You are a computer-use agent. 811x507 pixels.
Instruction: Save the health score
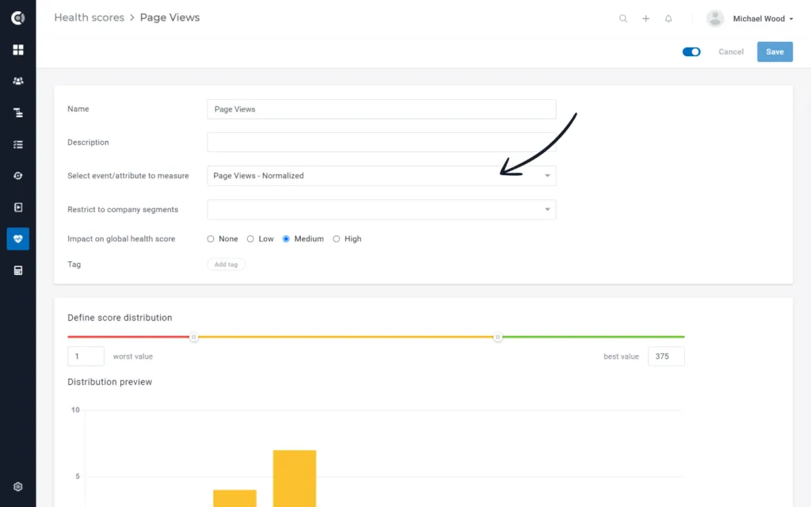point(775,51)
